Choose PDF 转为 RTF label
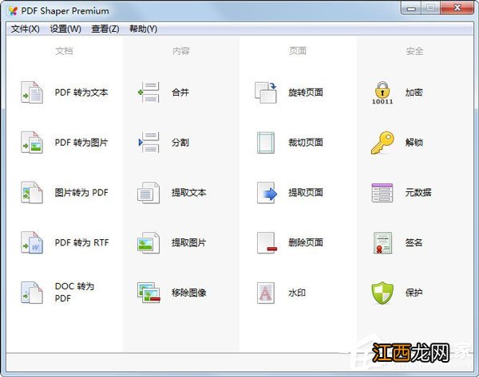Viewport: 479px width, 377px height. (x=81, y=242)
